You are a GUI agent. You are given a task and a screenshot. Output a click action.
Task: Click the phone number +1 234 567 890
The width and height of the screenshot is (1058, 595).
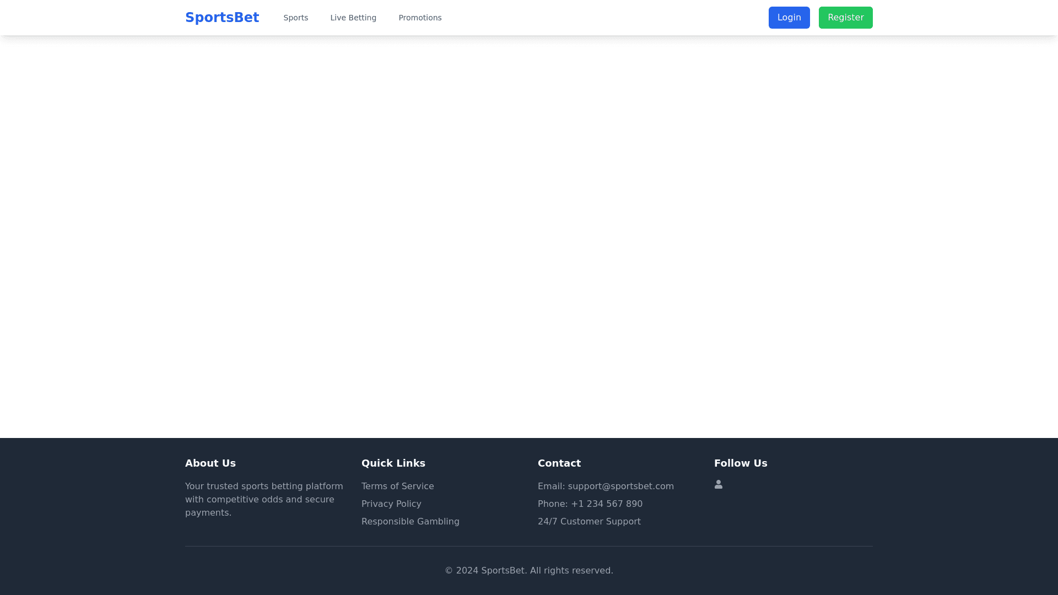pos(606,504)
